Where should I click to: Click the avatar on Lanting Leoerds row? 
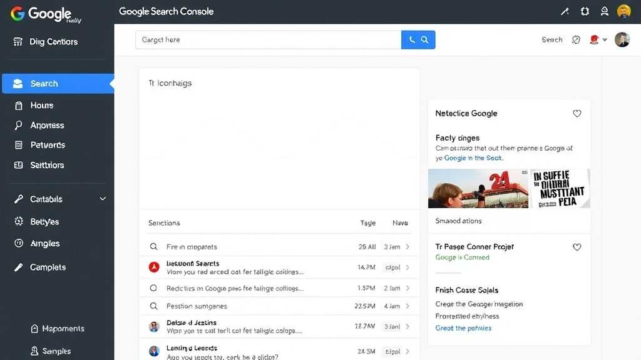click(154, 351)
